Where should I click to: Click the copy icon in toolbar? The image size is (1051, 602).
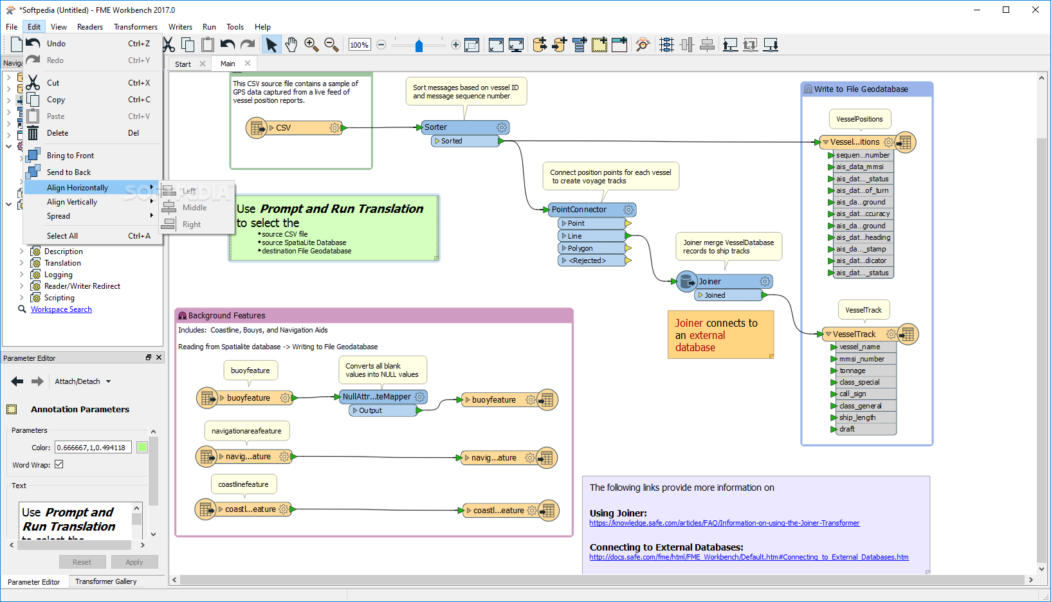click(188, 44)
